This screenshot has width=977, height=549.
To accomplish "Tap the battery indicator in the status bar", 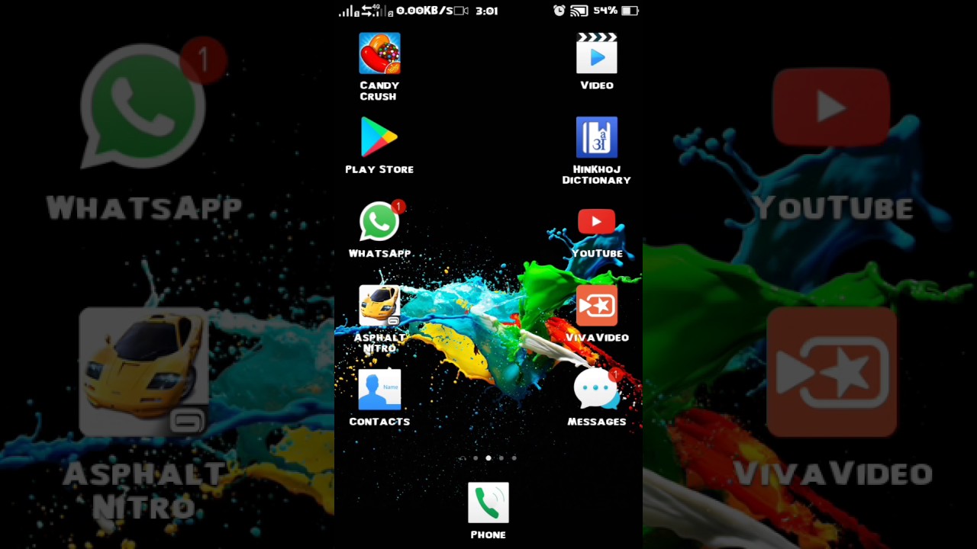I will (x=627, y=10).
